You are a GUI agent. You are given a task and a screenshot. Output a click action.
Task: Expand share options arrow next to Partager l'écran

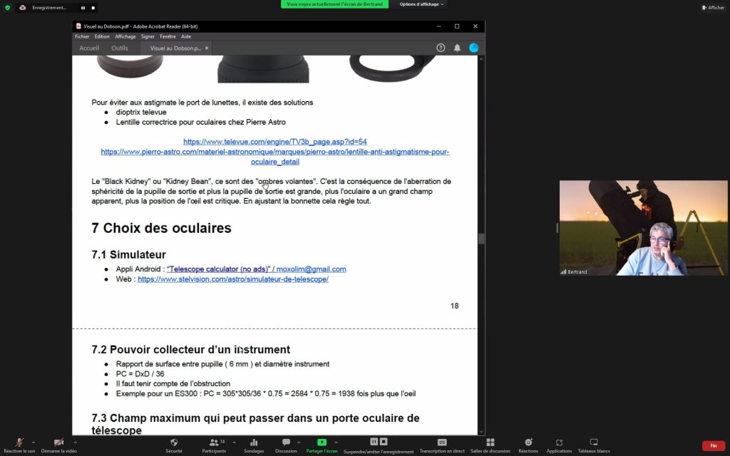[336, 442]
